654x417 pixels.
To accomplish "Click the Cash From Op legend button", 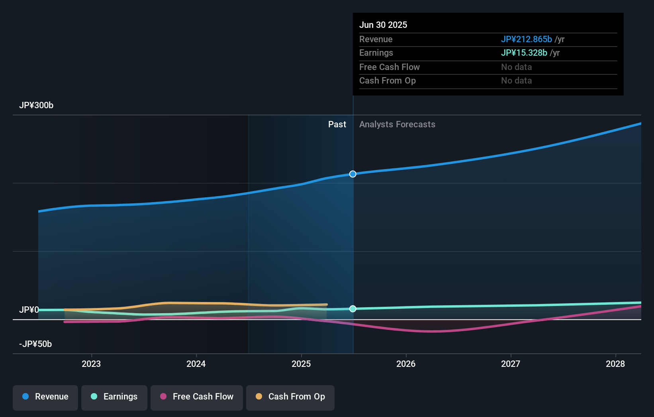I will click(290, 398).
